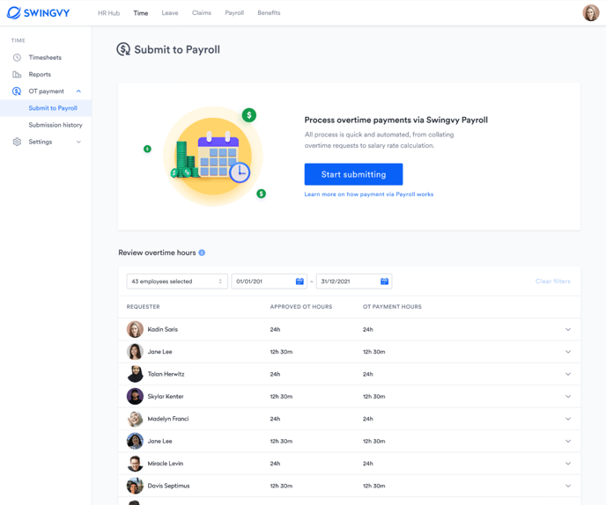Click Miracle Levin OT payment hours 24h
The image size is (606, 505).
click(367, 464)
